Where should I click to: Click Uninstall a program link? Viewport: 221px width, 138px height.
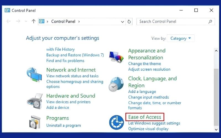pos(64,125)
